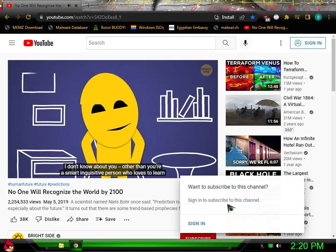
Task: Open the media control playlist icon
Action: tap(297, 17)
